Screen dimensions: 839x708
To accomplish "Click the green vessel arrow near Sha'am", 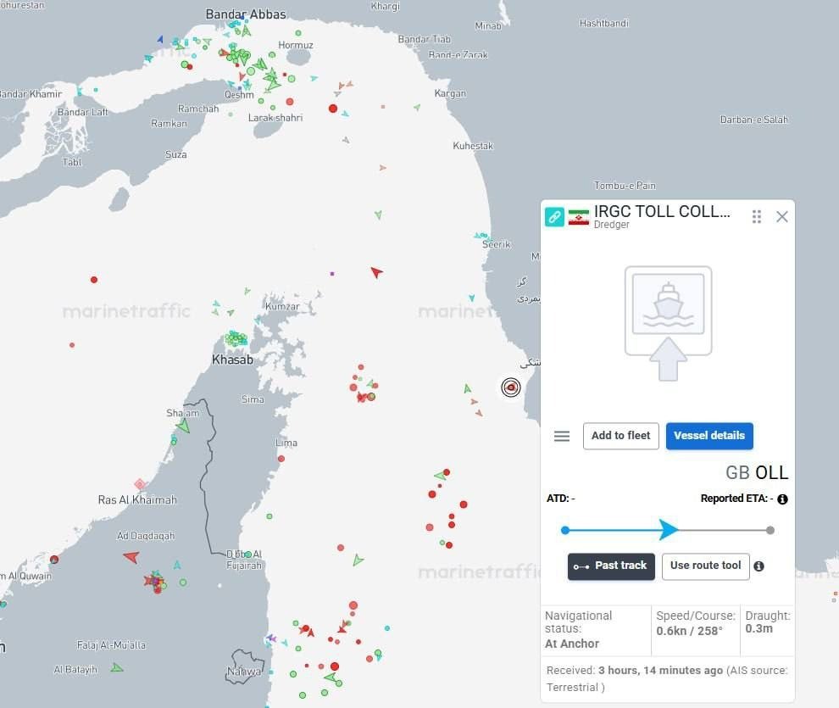I will [184, 426].
